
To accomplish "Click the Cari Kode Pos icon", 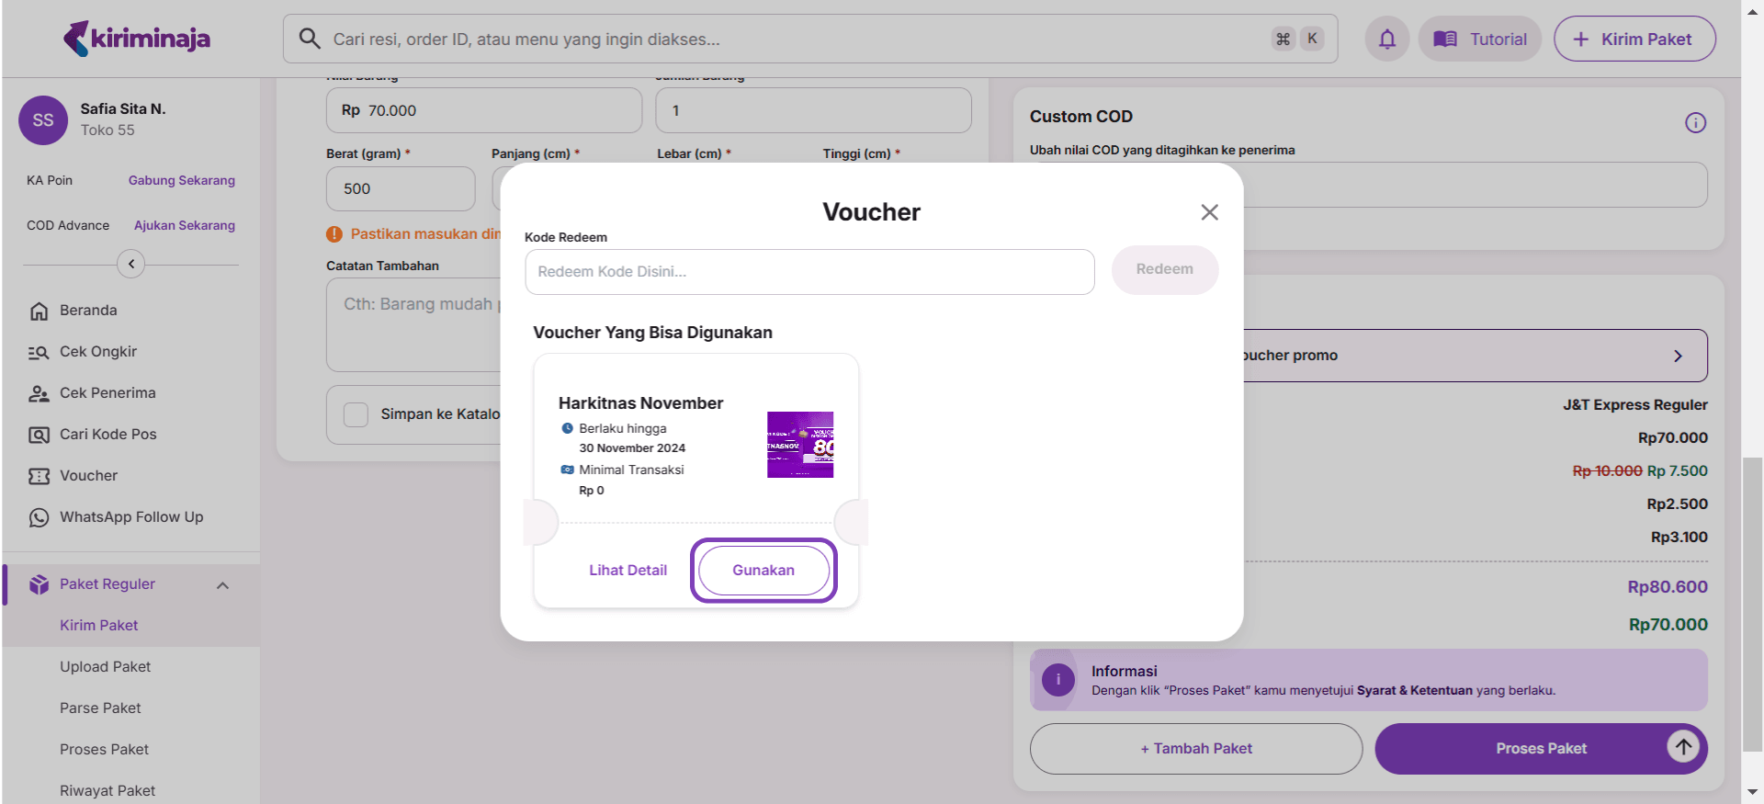I will coord(39,435).
